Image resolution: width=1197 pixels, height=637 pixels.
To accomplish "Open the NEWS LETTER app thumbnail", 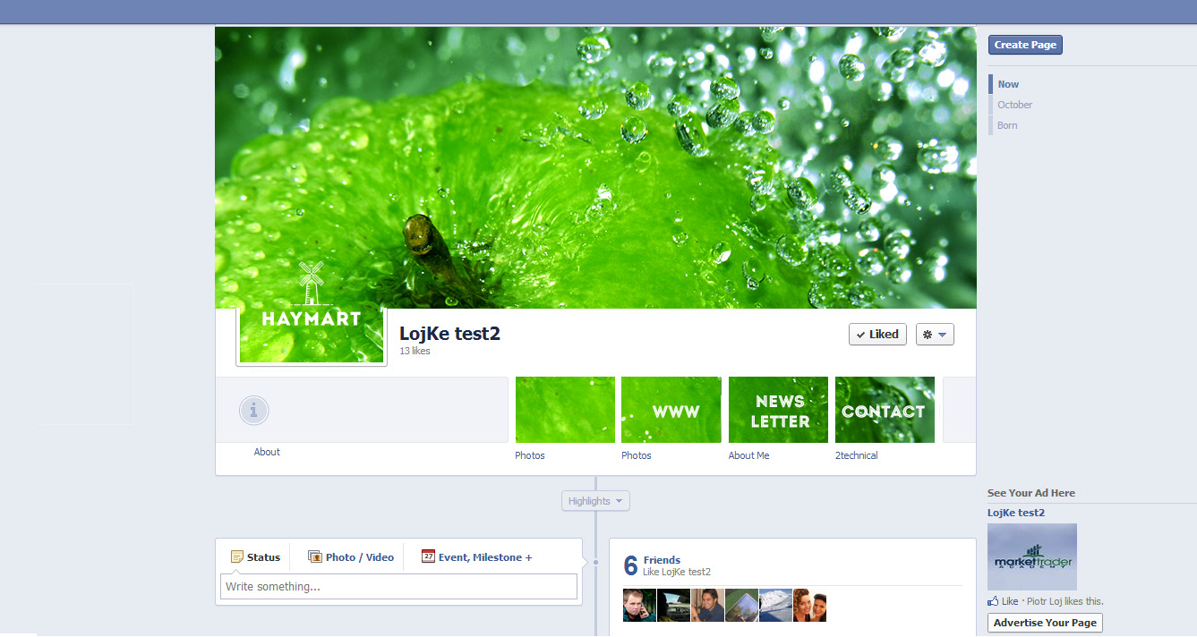I will tap(778, 410).
